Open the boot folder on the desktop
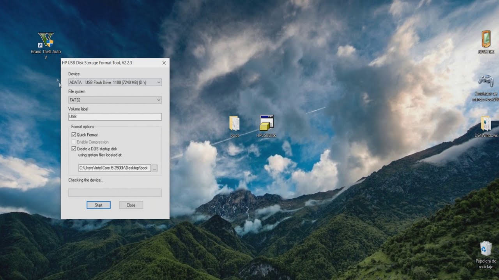Image resolution: width=499 pixels, height=280 pixels. coord(234,127)
